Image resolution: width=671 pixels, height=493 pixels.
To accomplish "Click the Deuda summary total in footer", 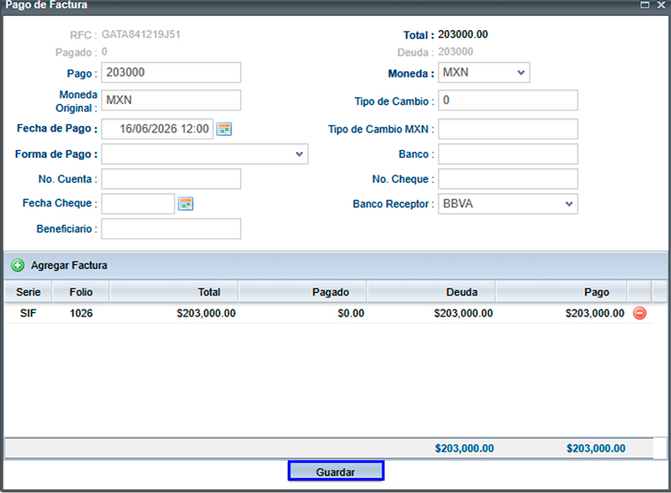I will click(464, 448).
